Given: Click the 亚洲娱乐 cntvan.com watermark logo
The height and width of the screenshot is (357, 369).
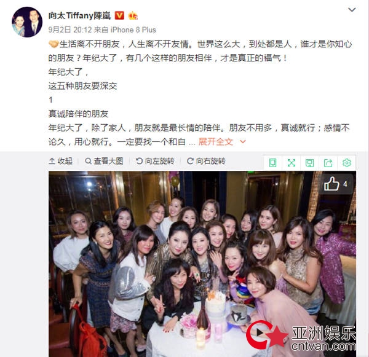Looking at the screenshot, I should [301, 336].
